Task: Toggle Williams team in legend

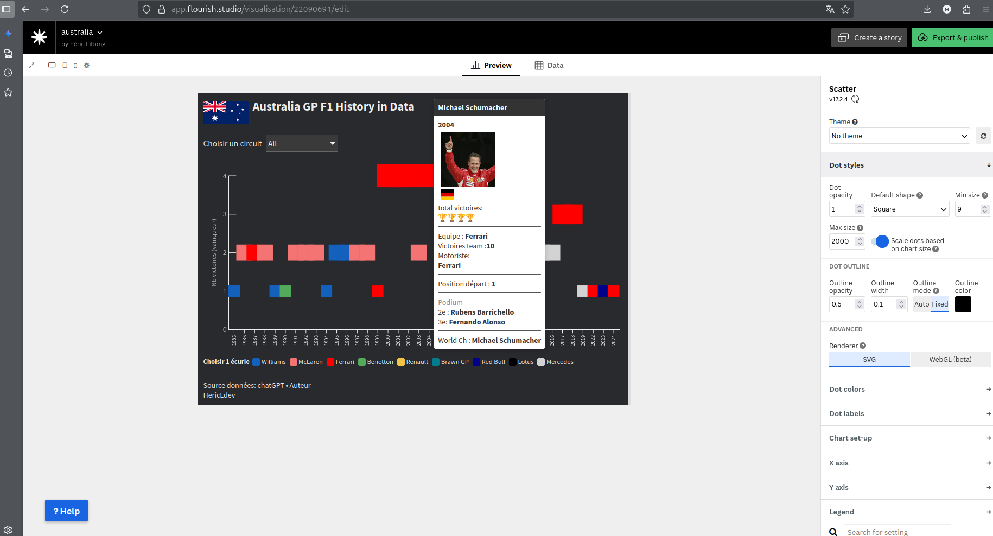Action: pos(269,362)
